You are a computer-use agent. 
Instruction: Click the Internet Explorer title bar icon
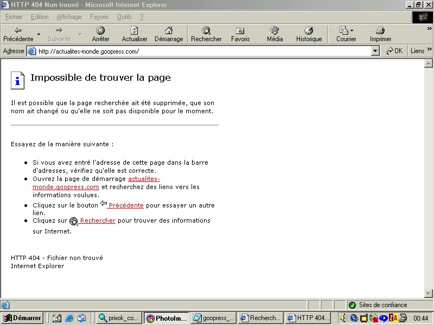click(x=5, y=5)
